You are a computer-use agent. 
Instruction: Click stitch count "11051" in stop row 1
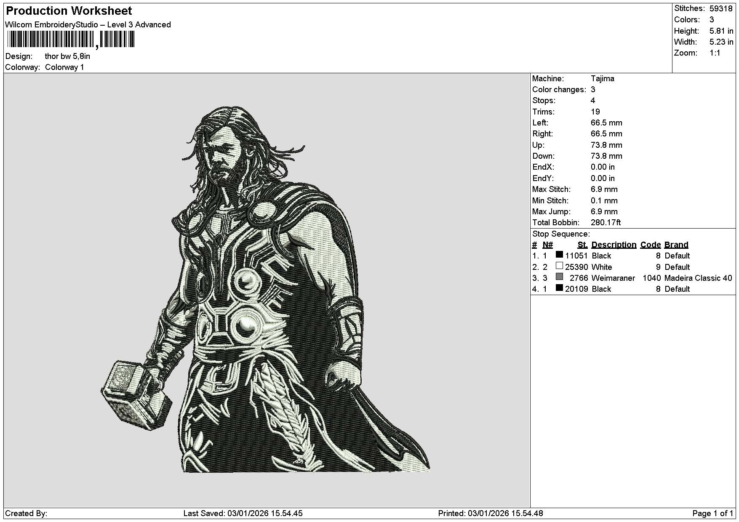pyautogui.click(x=576, y=256)
